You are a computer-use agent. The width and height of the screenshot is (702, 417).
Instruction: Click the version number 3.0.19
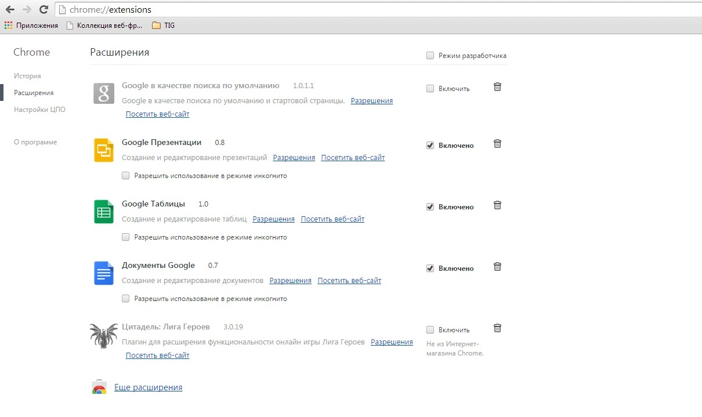[x=233, y=327]
